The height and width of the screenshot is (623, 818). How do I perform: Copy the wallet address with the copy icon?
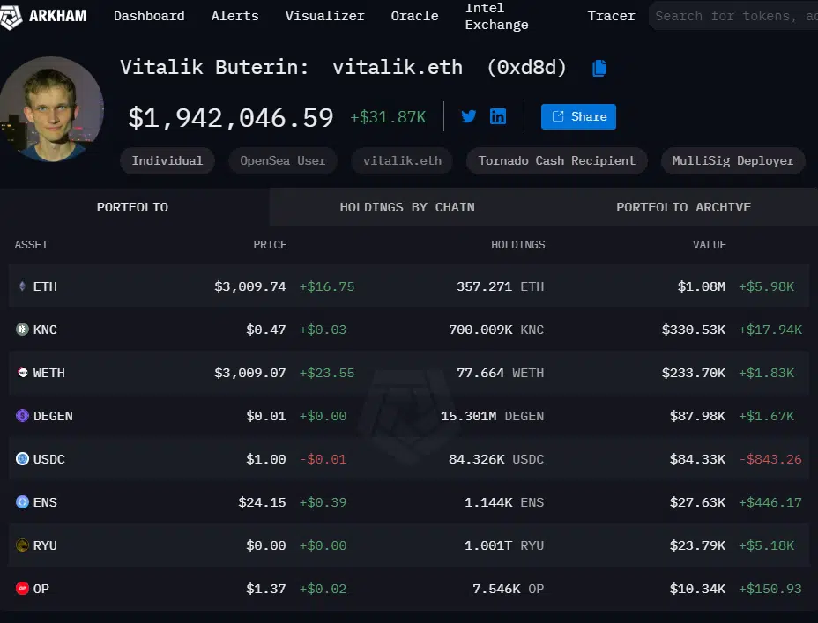click(599, 68)
